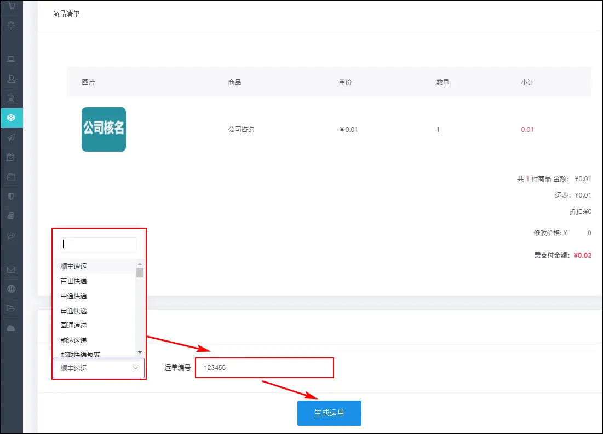
Task: Open the laptop icon sidebar section
Action: coord(11,59)
